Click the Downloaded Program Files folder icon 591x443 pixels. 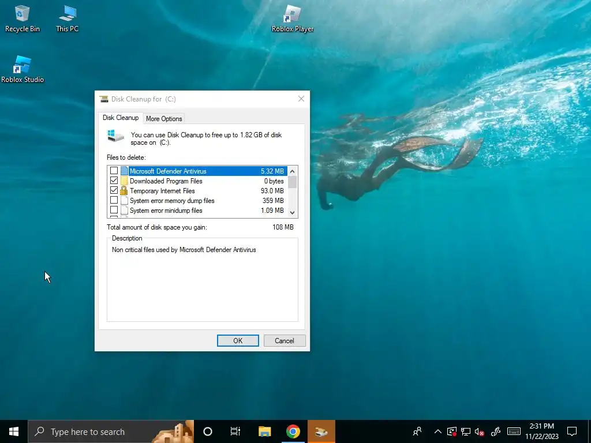click(x=125, y=181)
